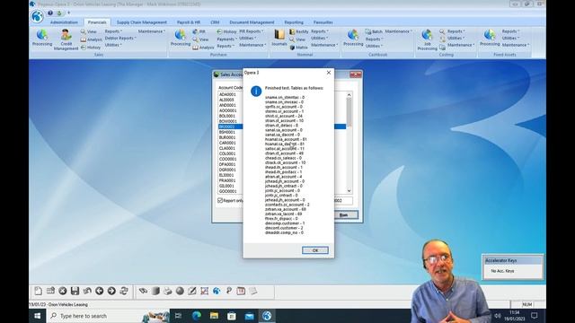
Task: Click the help icon in quick access bar
Action: click(x=50, y=13)
